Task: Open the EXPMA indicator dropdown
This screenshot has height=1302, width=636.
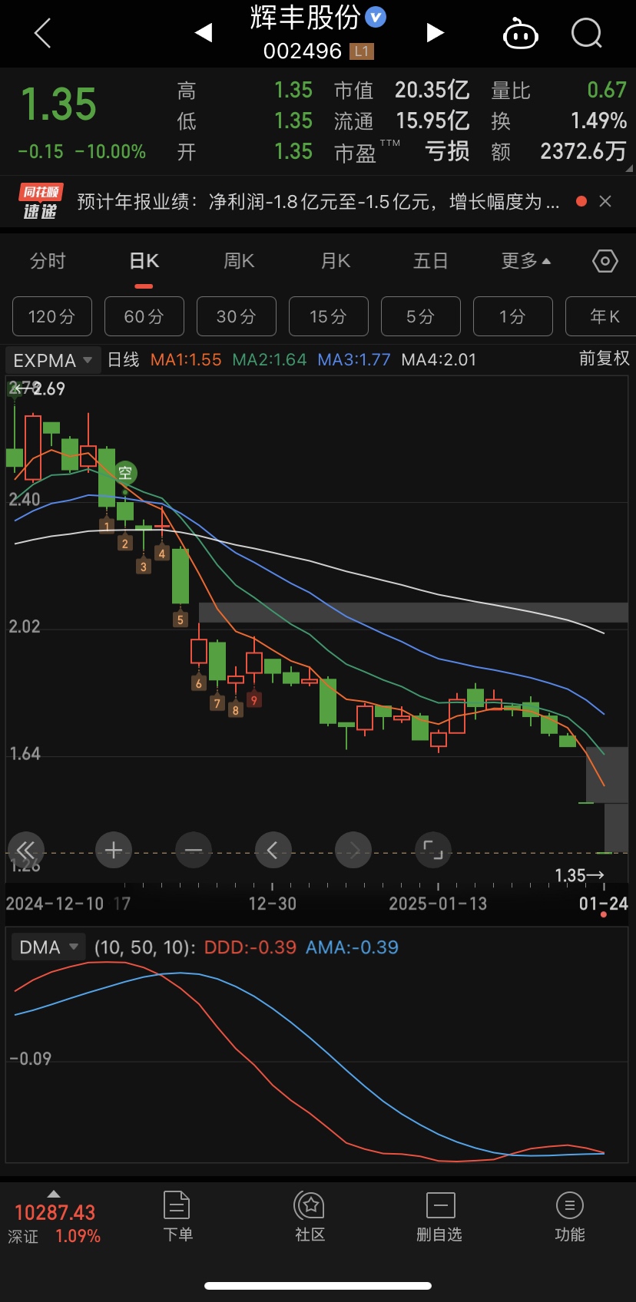Action: tap(53, 360)
